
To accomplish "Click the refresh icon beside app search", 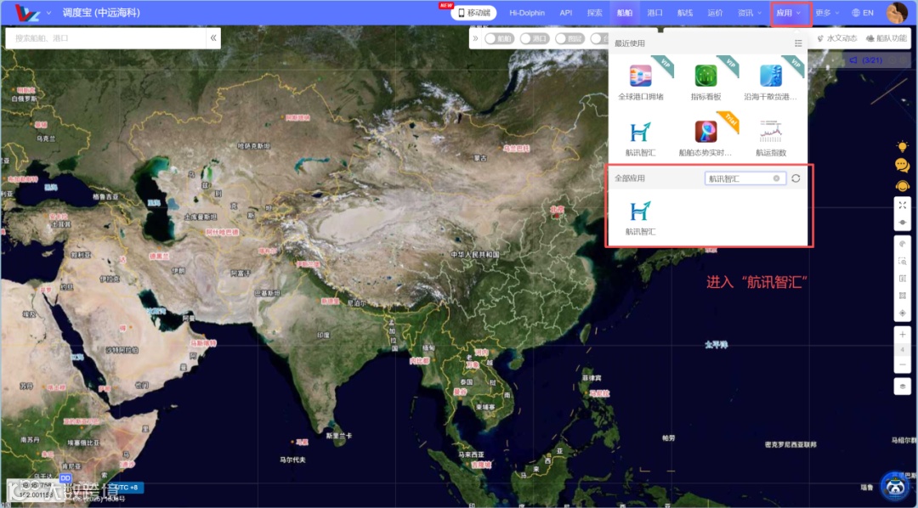I will pos(796,178).
